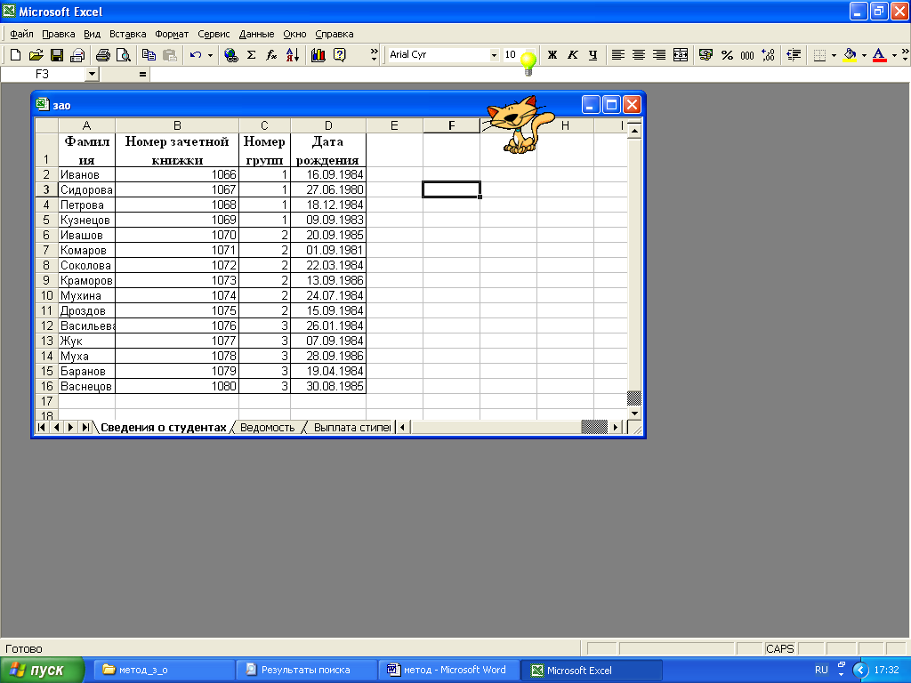Click the Decrease Indent icon

pos(794,54)
